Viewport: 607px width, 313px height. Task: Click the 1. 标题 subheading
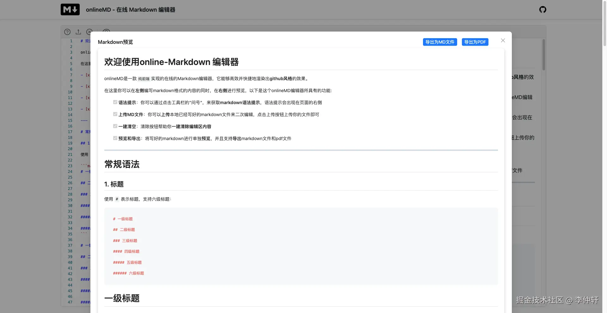(x=114, y=184)
